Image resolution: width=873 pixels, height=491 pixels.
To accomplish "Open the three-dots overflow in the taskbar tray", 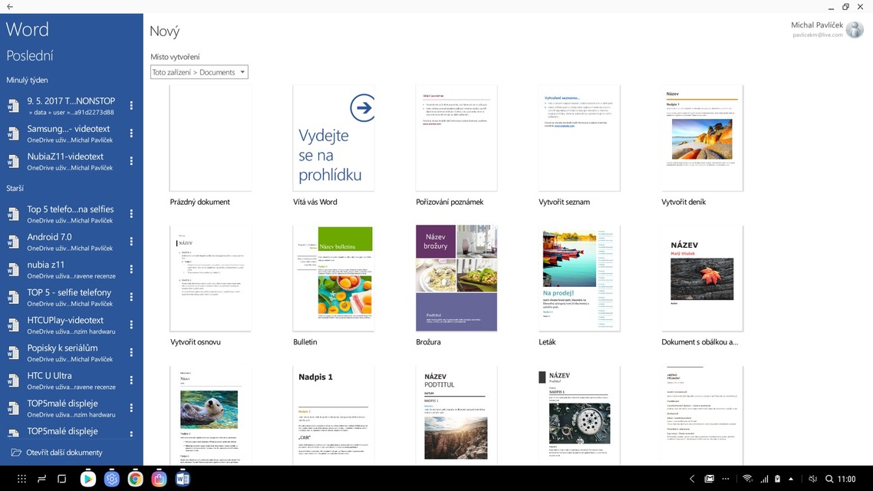I will point(726,479).
